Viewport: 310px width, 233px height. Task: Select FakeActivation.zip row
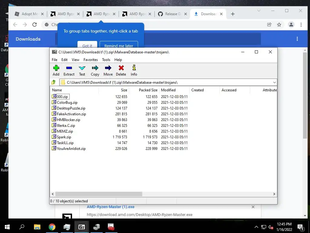(x=71, y=114)
